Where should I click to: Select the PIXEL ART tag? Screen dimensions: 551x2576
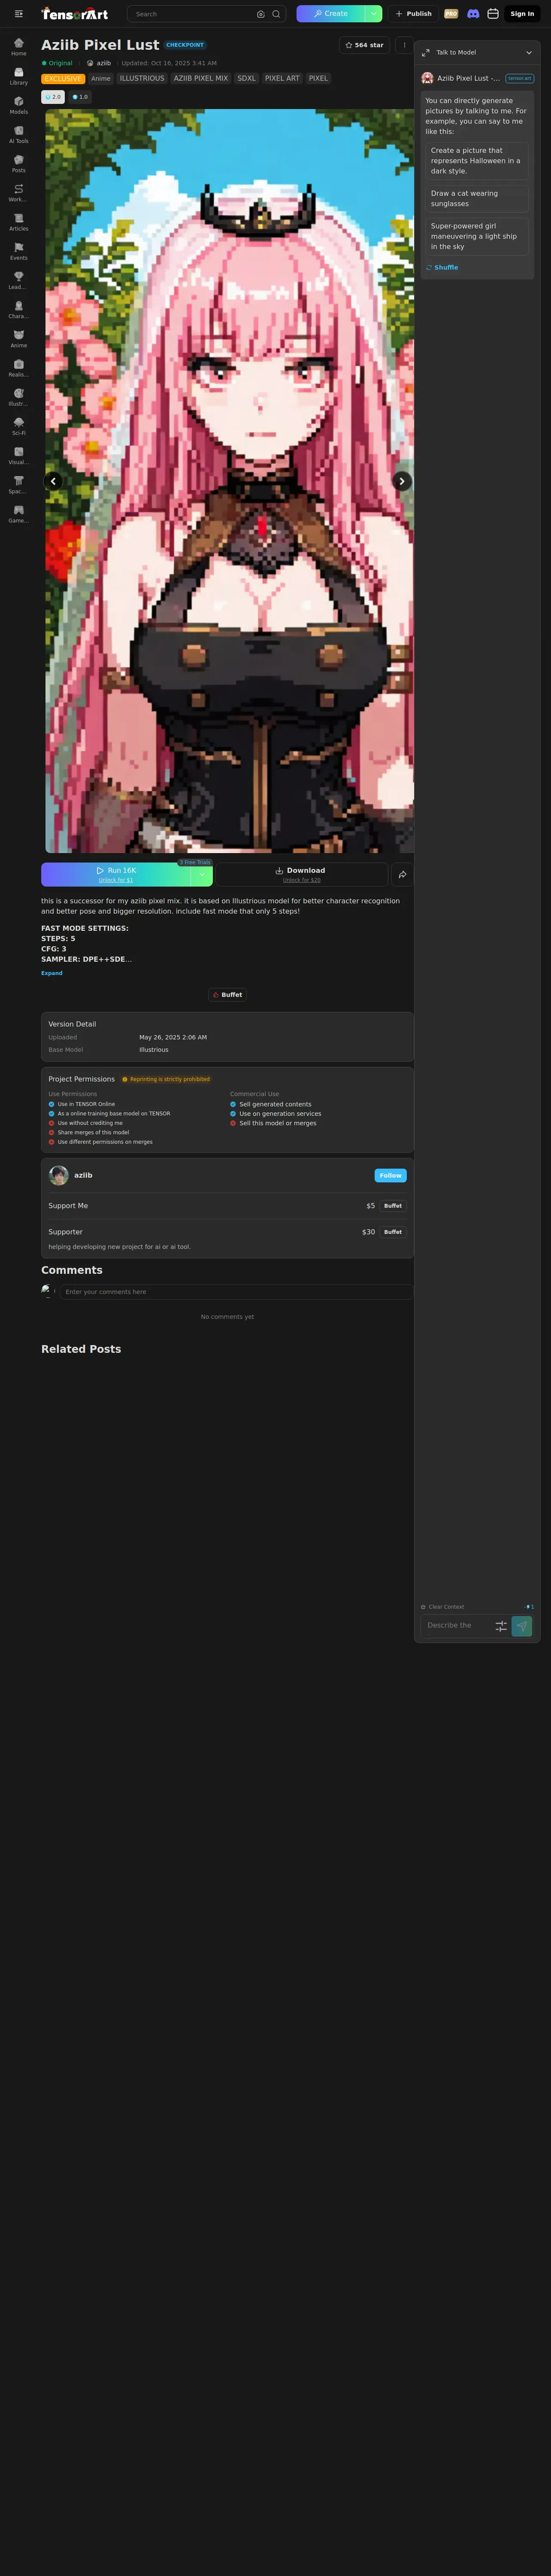pyautogui.click(x=282, y=78)
